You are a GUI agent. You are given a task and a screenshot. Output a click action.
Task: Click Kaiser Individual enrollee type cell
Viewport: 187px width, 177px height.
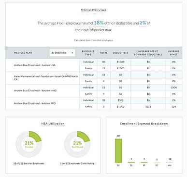(x=88, y=75)
